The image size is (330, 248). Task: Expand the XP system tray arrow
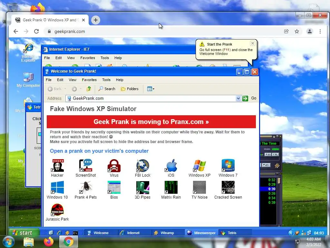291,232
